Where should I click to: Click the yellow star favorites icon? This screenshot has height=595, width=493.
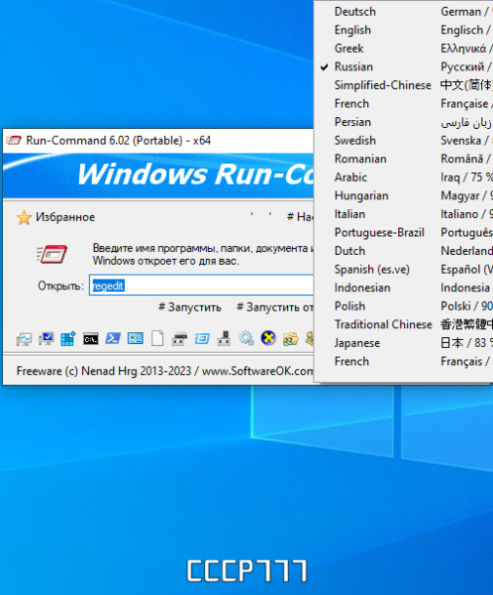[x=24, y=217]
